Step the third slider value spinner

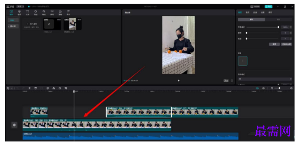pos(291,38)
